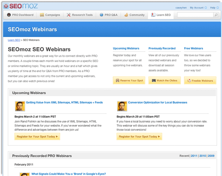This screenshot has height=176, width=222.
Task: Click the Campaigns folder icon
Action: point(42,15)
